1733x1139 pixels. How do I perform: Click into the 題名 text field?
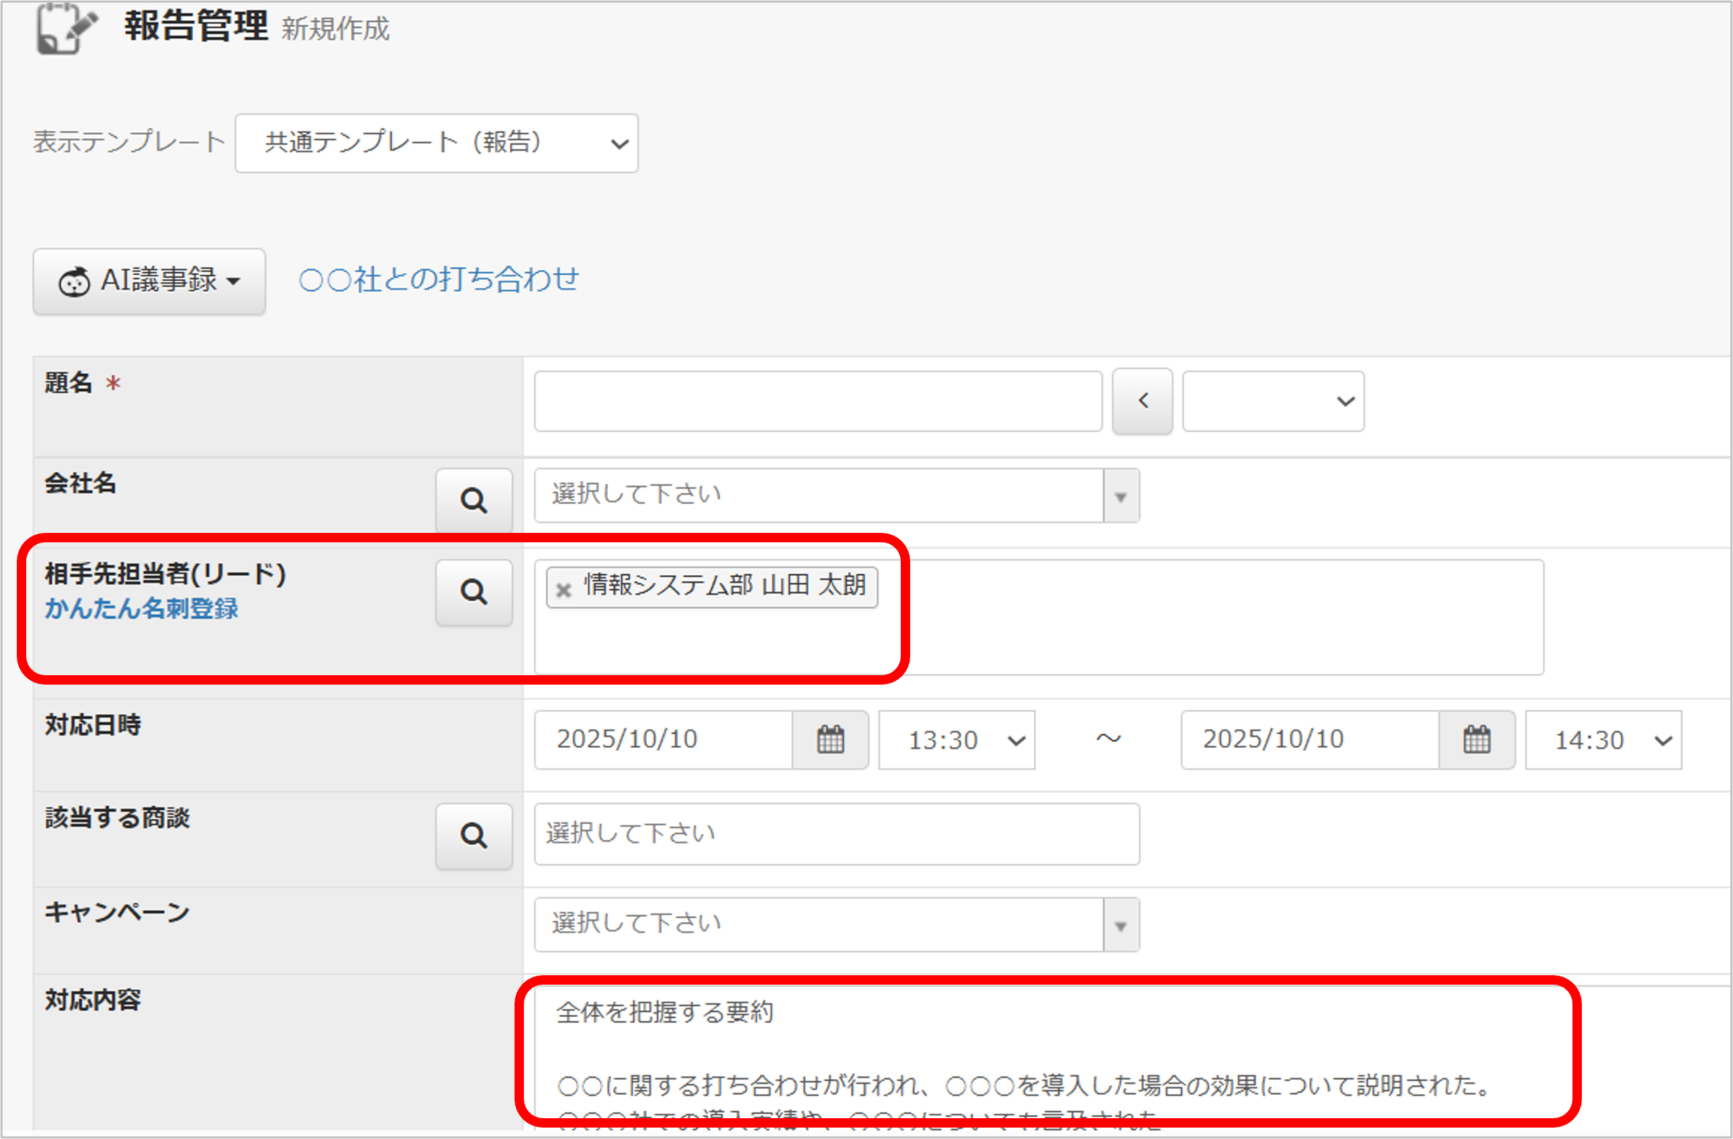(x=817, y=401)
